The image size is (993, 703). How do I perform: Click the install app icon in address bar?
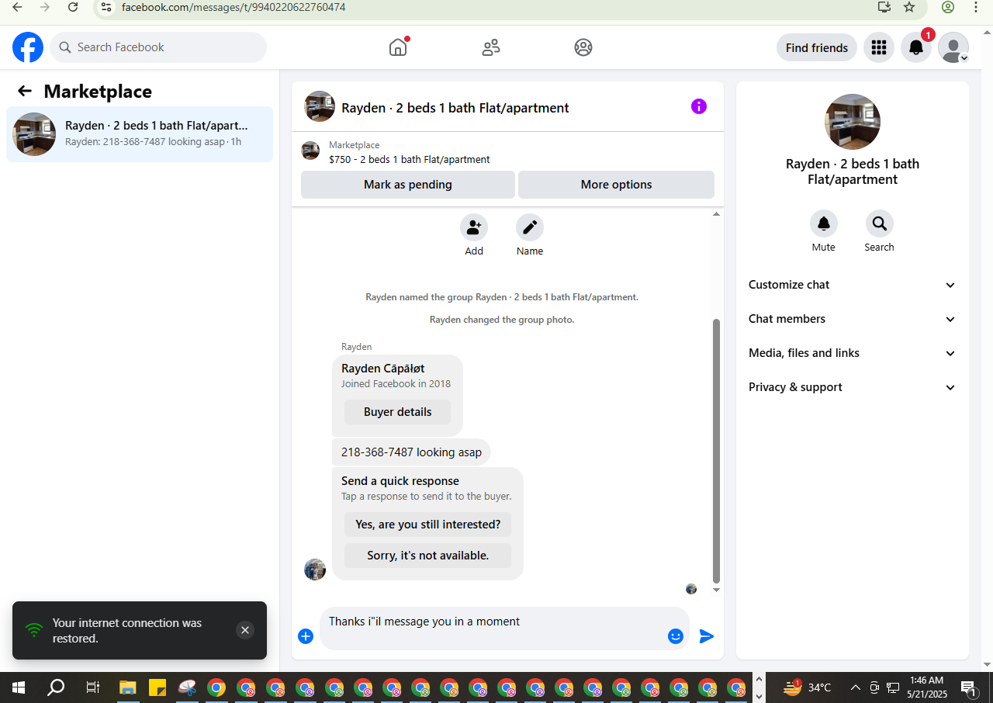tap(884, 7)
